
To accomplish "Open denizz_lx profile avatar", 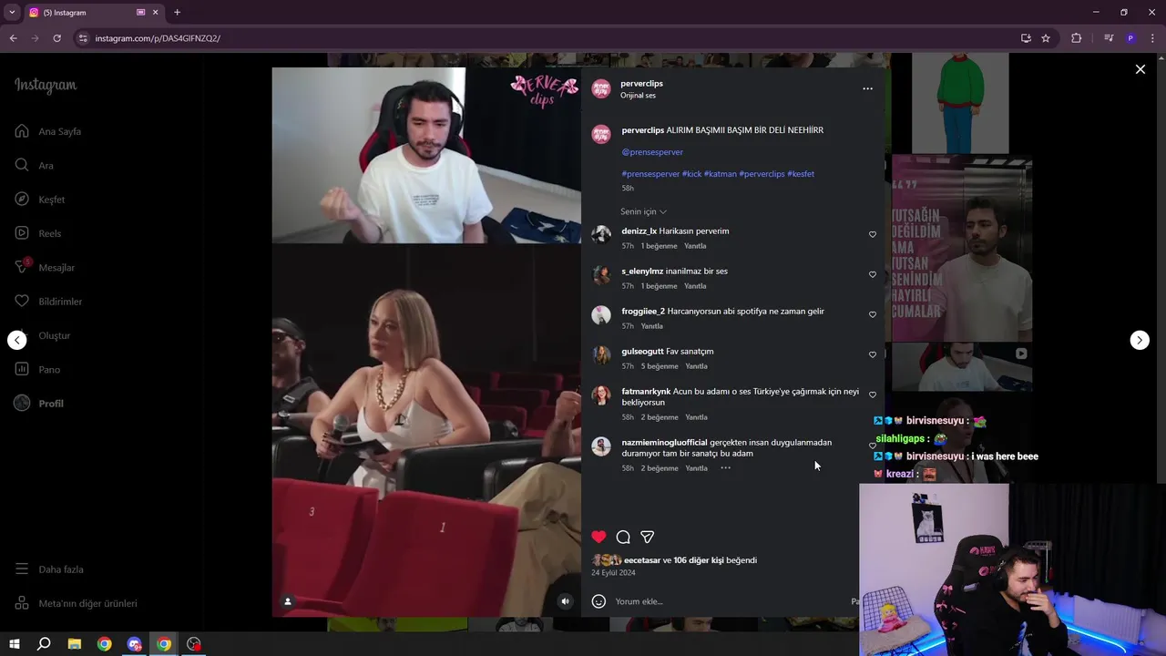I will tap(601, 235).
